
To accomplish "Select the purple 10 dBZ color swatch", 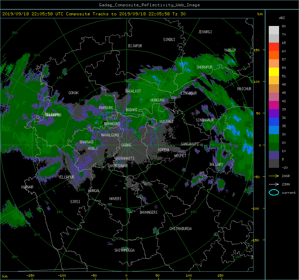I will (x=274, y=155).
